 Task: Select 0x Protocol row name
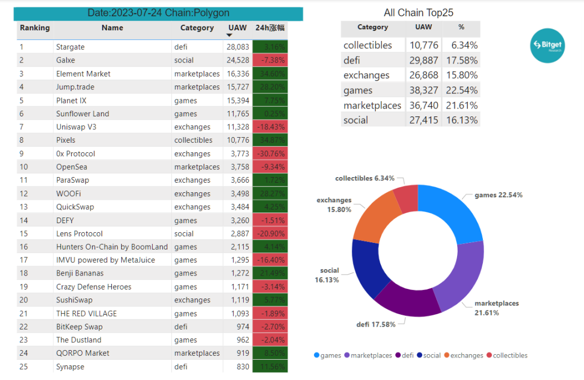(76, 153)
